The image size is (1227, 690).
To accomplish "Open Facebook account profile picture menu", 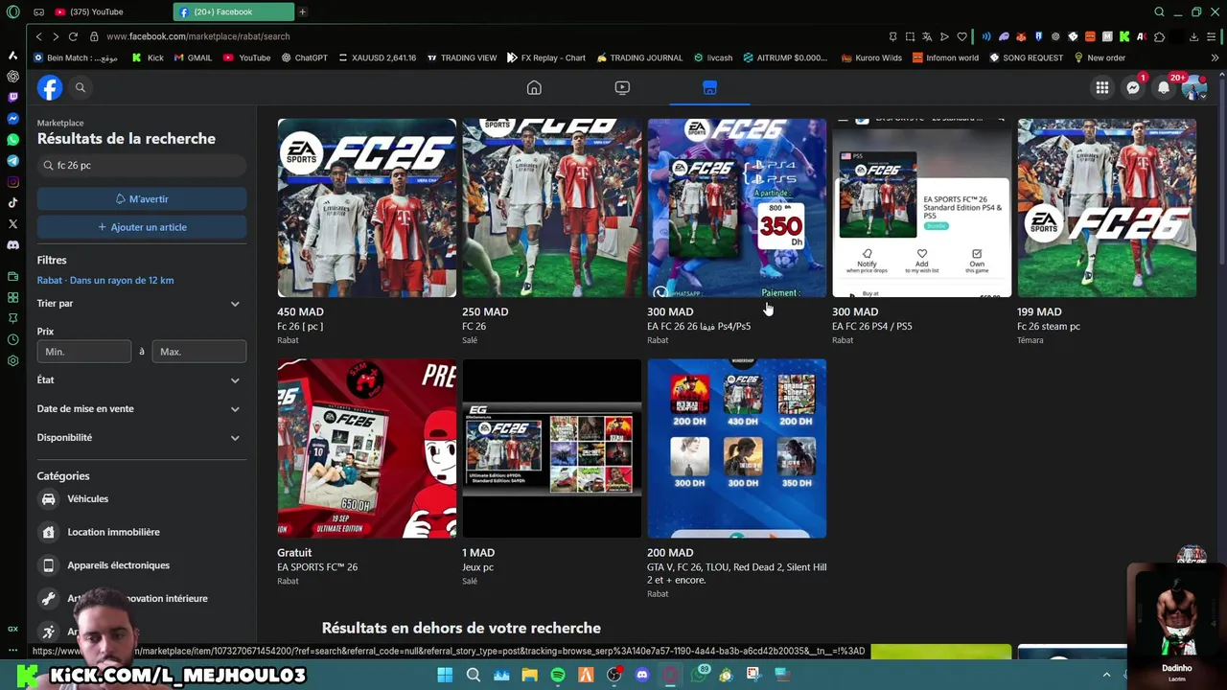I will (1193, 87).
